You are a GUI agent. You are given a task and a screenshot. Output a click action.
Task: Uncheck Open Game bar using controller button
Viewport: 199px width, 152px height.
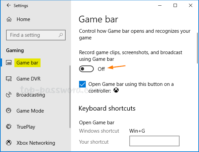[x=82, y=84]
